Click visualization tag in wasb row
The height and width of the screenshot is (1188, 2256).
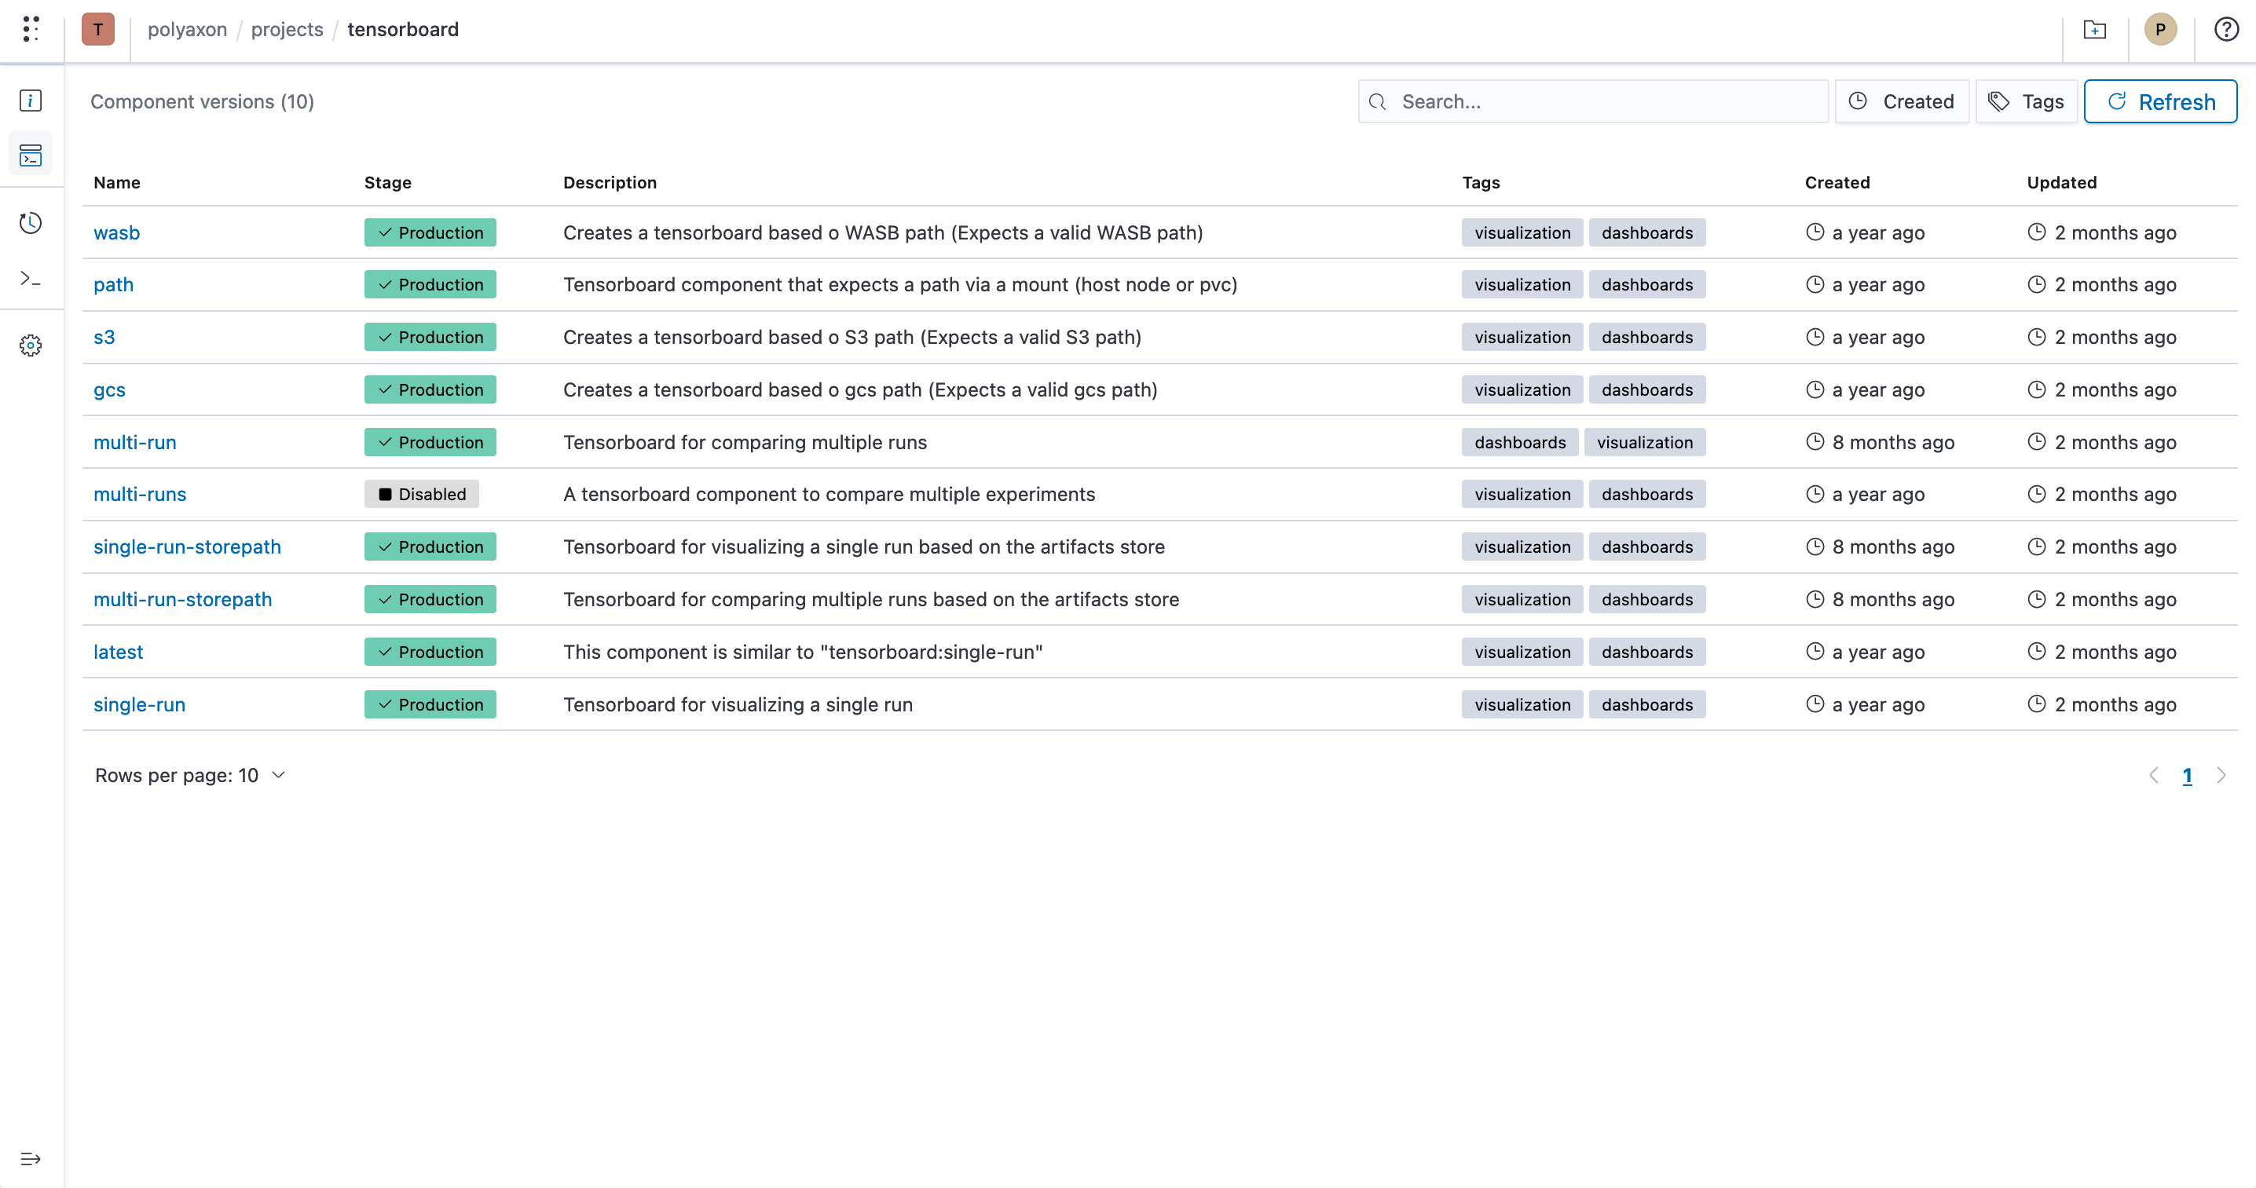coord(1522,232)
